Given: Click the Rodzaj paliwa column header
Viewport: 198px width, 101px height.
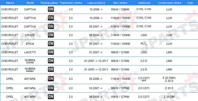Looking at the screenshot, I should click(x=49, y=3).
